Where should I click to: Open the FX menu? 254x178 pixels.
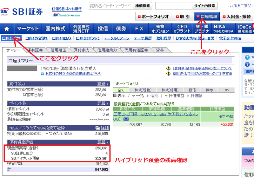point(139,29)
